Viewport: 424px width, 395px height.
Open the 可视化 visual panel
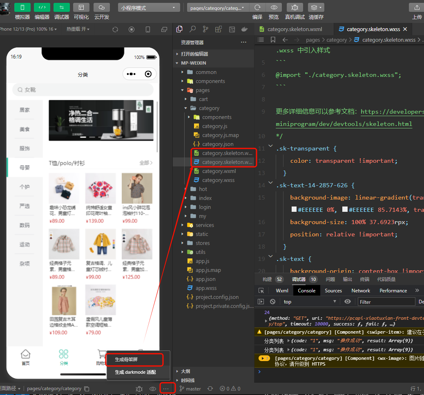tap(81, 7)
